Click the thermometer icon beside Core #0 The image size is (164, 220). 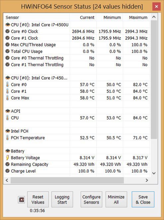coord(7,84)
